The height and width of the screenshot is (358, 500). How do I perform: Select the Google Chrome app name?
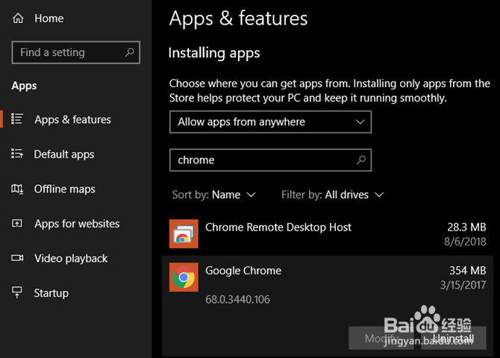tap(243, 271)
